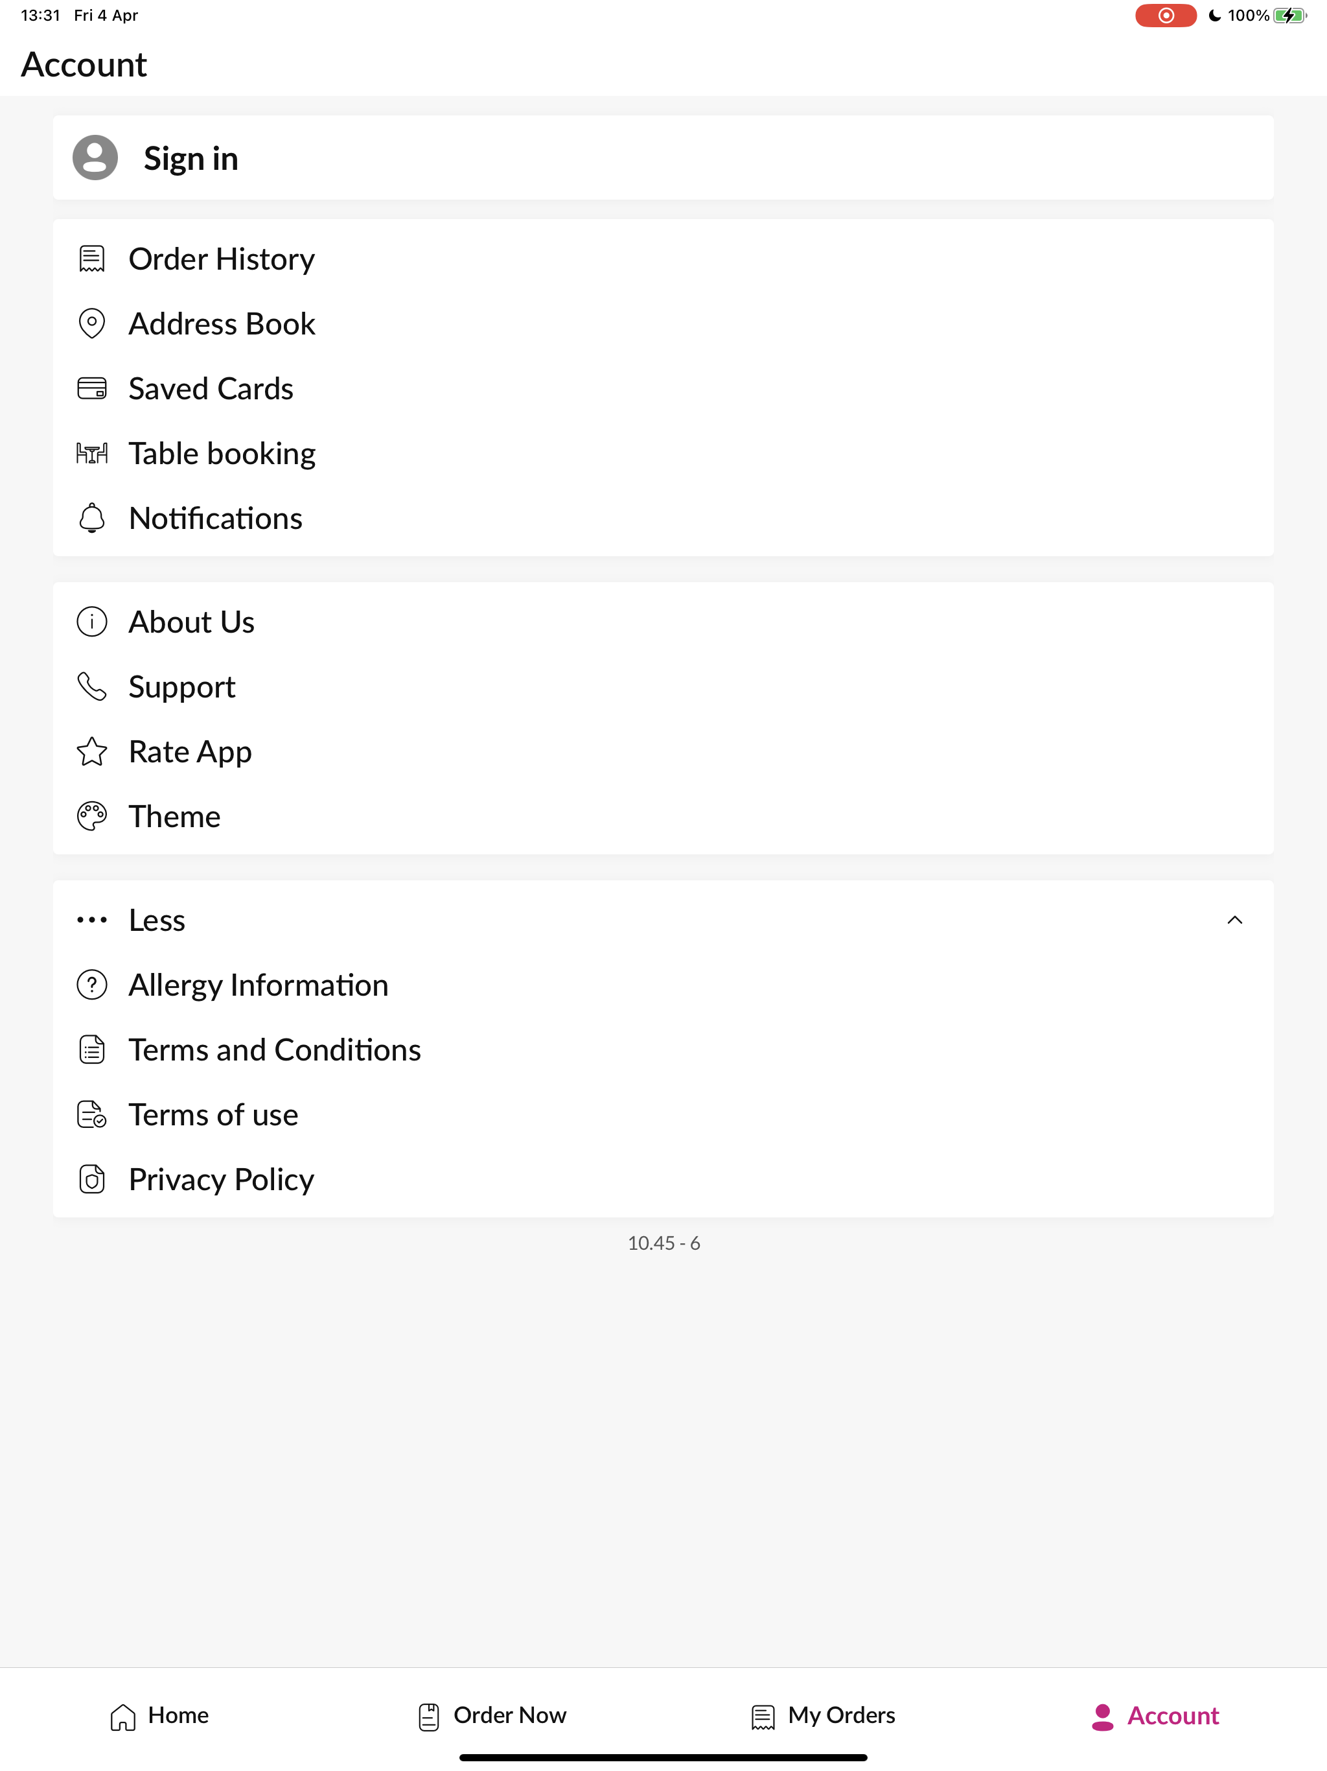Tap the Address Book location pin icon
Viewport: 1327px width, 1771px height.
point(92,323)
